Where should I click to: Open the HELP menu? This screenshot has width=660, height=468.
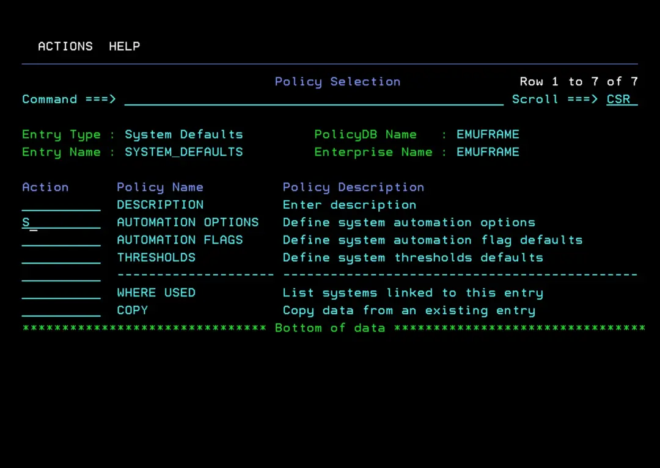tap(124, 46)
